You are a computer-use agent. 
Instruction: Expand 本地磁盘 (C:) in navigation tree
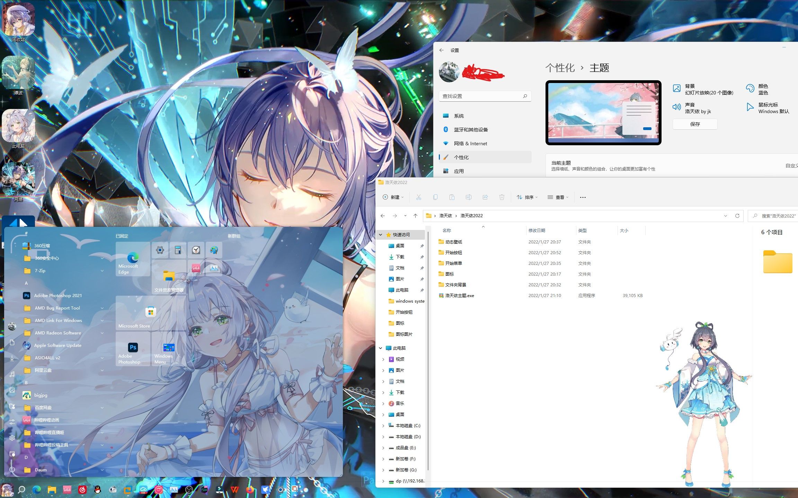click(x=383, y=426)
